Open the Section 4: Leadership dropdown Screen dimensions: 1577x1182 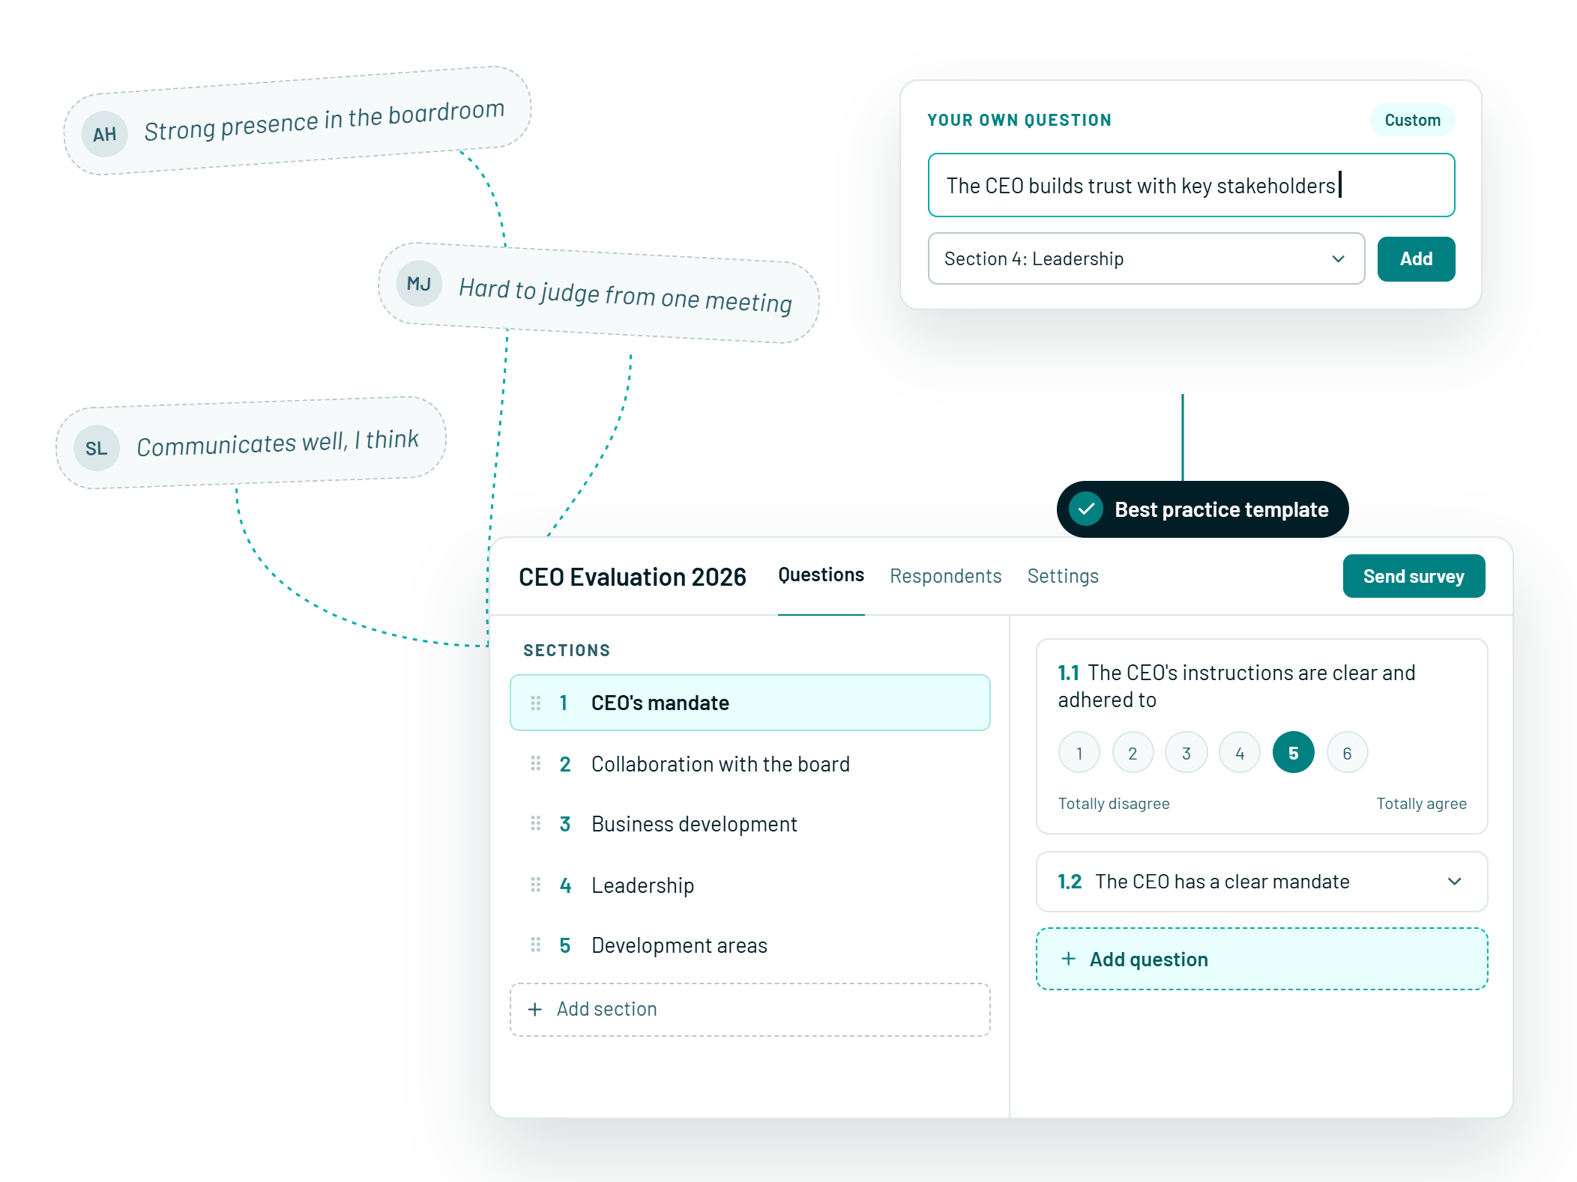(x=1146, y=258)
